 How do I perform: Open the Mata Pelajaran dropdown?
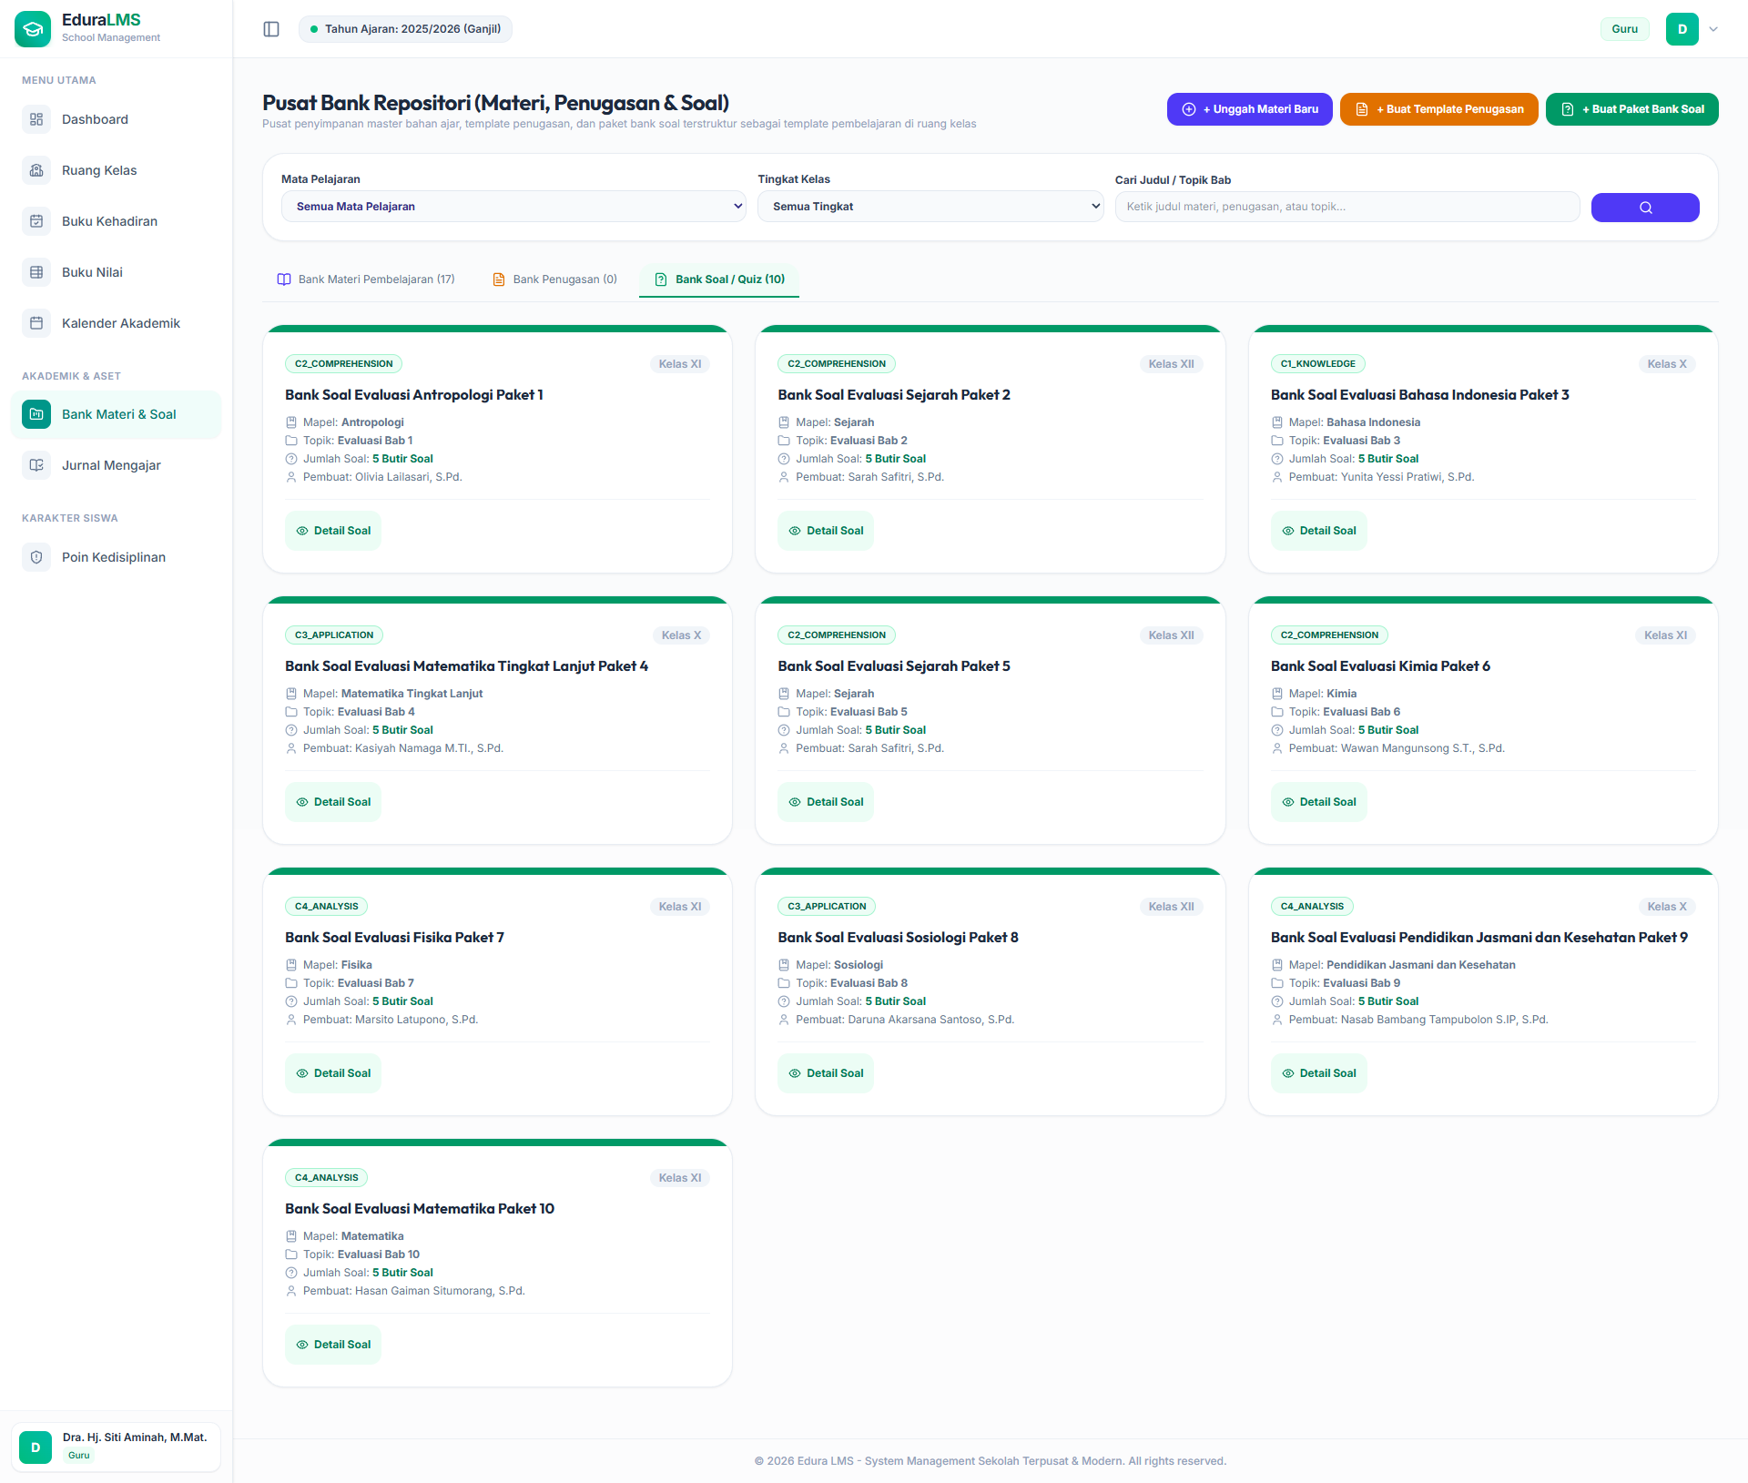[514, 207]
